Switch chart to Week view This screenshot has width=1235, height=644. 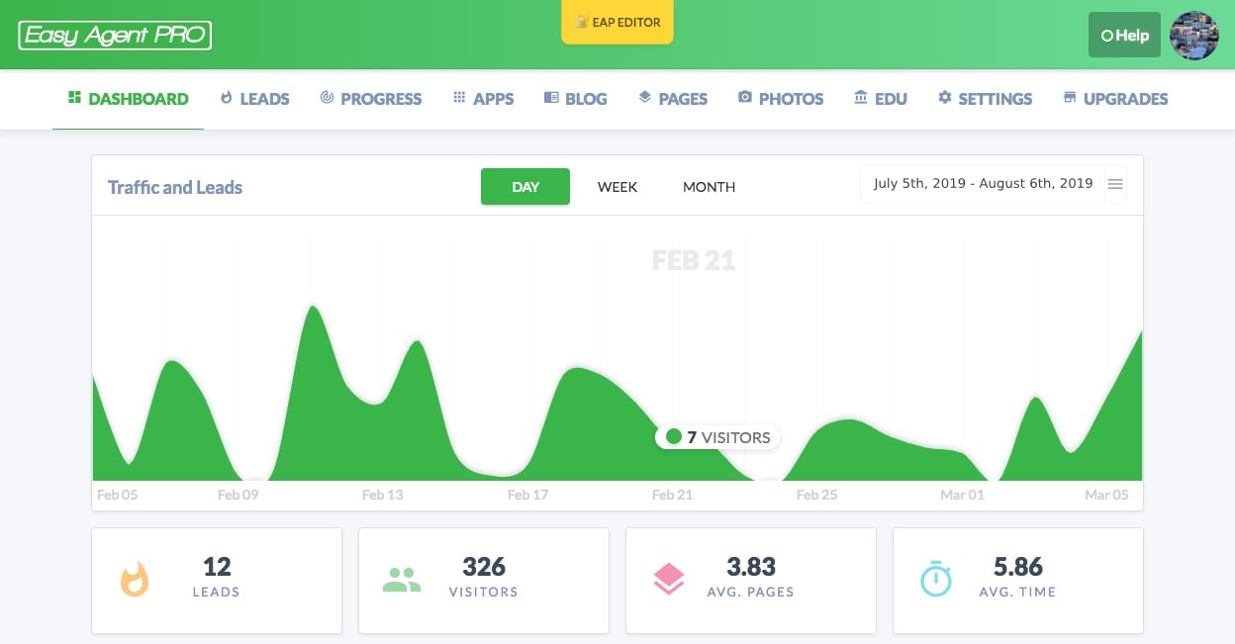(617, 187)
